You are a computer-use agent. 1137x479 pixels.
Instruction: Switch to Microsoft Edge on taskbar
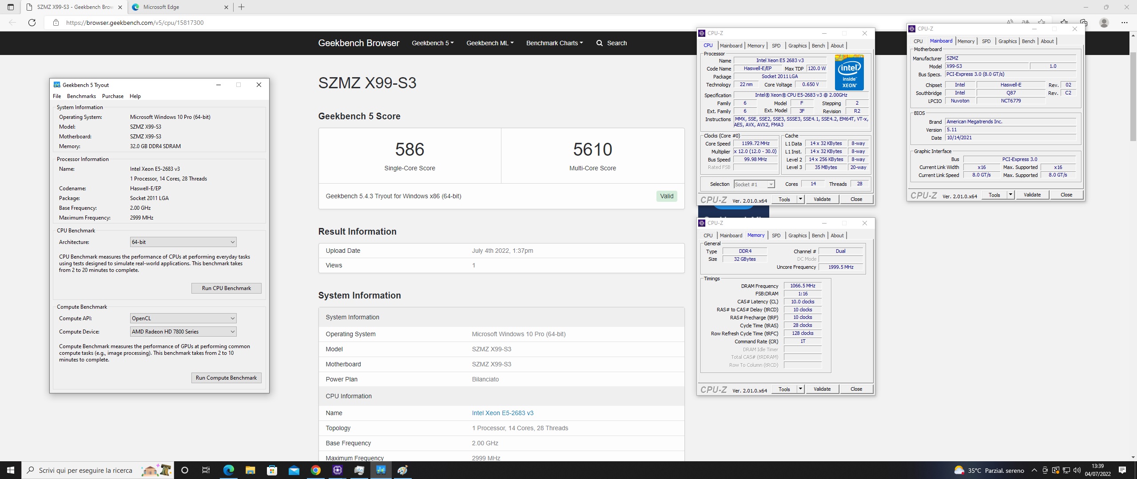click(x=228, y=470)
